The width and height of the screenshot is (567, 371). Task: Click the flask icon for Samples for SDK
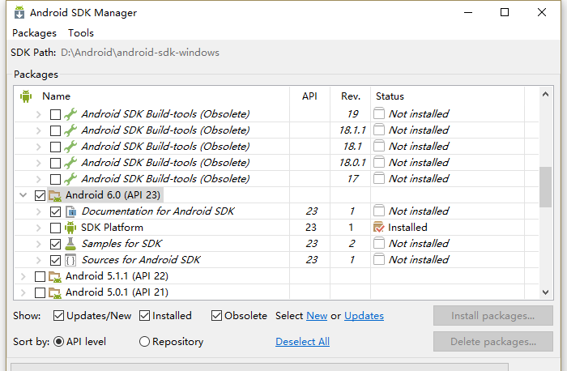[x=70, y=244]
